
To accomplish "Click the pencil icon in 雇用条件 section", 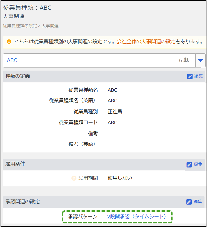I will tap(189, 164).
